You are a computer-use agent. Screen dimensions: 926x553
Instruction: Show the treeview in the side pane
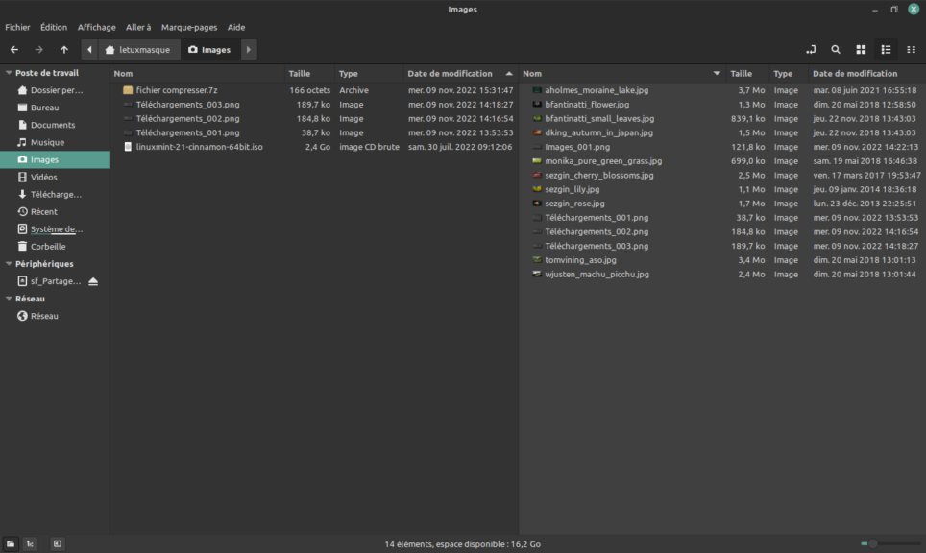pyautogui.click(x=30, y=543)
